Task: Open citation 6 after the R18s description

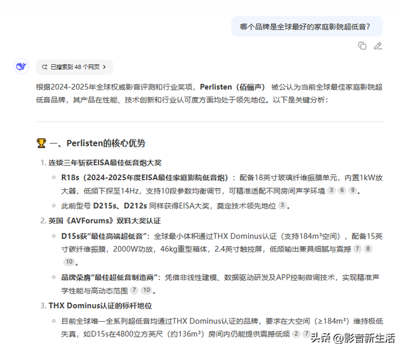Action: click(342, 191)
